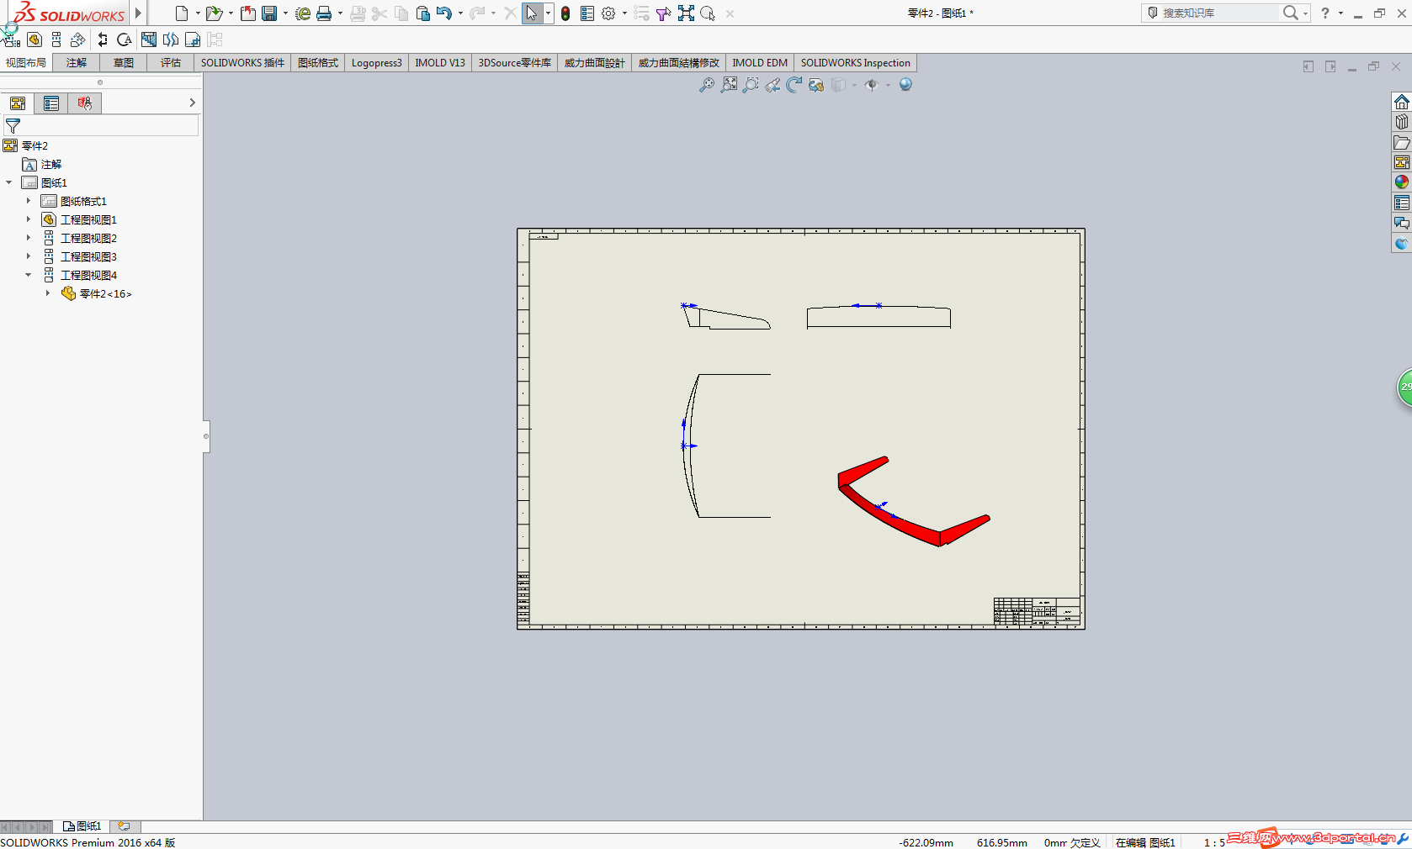Click the Rebuild traffic light icon
The width and height of the screenshot is (1412, 849).
point(565,13)
